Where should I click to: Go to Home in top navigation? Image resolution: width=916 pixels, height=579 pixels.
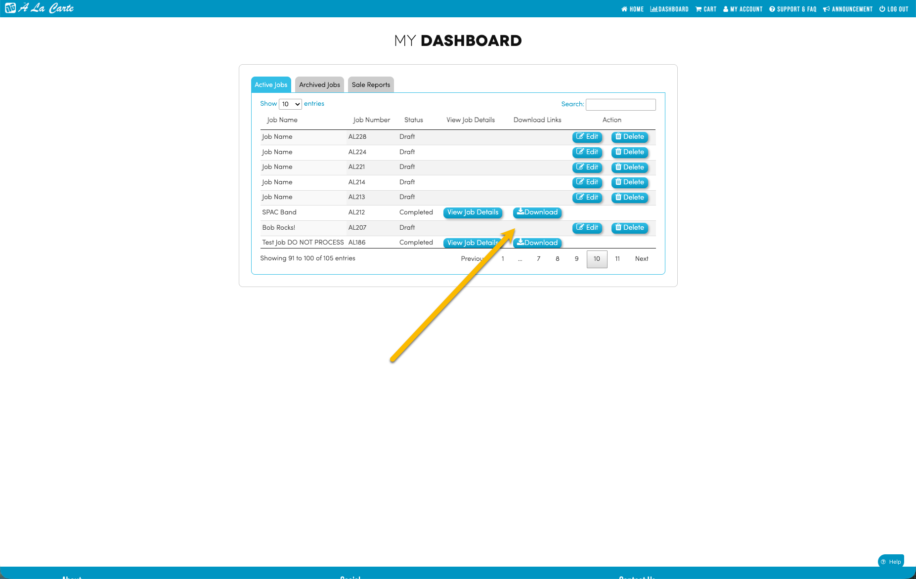[x=632, y=9]
